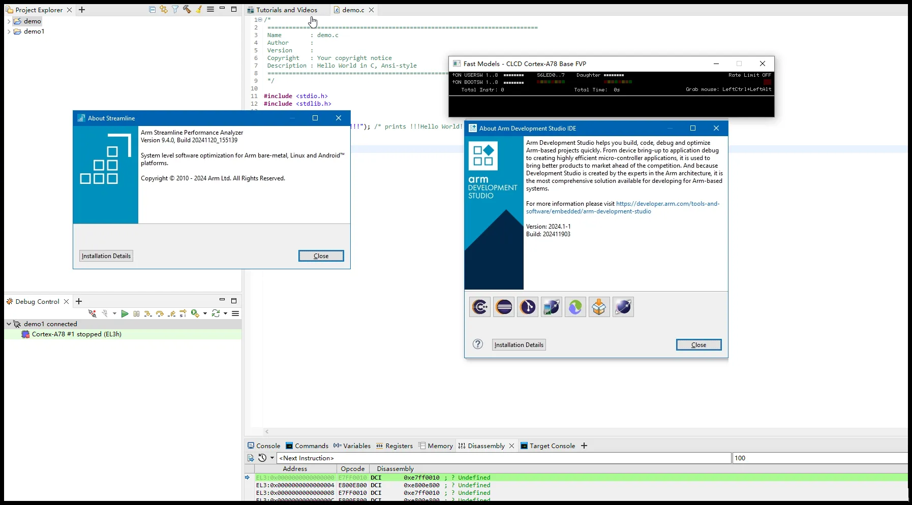This screenshot has width=912, height=505.
Task: Toggle Link with Editor in Project Explorer
Action: (164, 10)
